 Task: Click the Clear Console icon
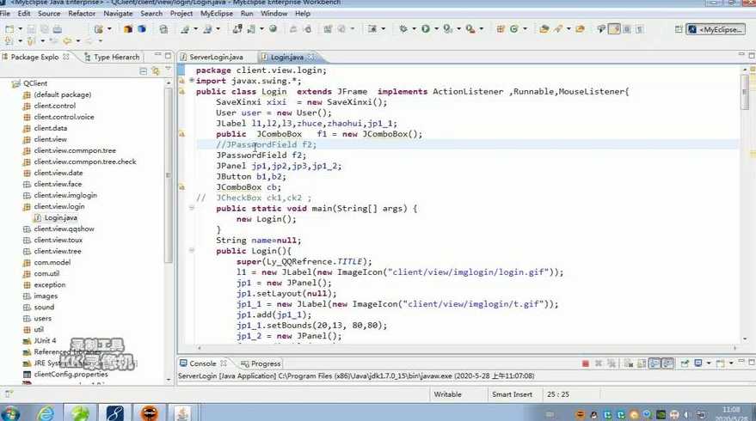coord(628,363)
